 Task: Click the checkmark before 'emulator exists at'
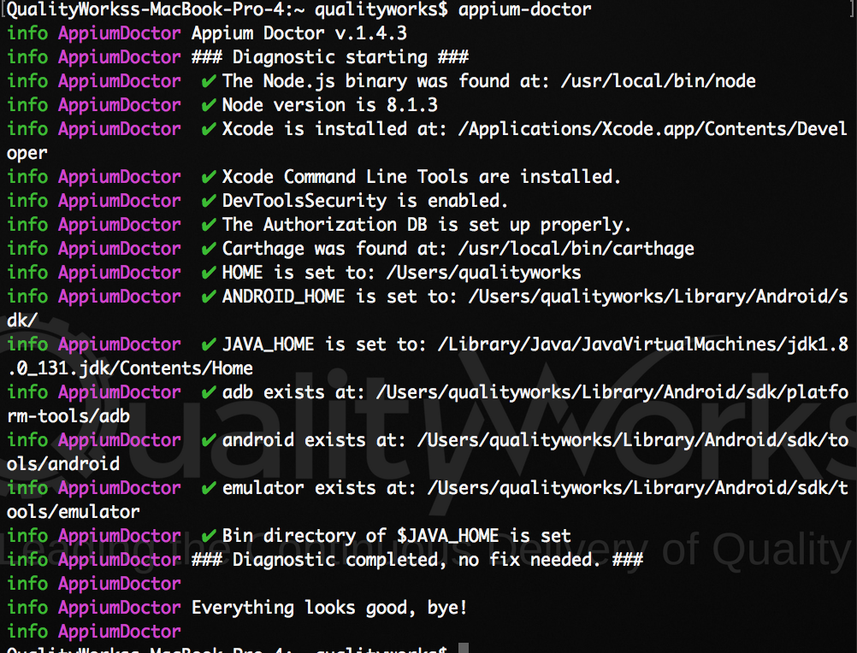[x=208, y=488]
